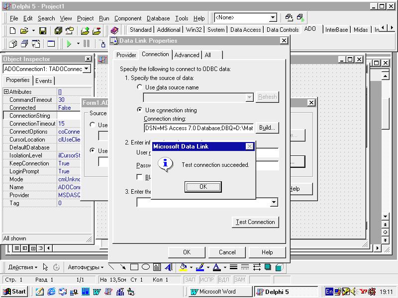Click the Shadow icon on the drawing toolbar

268,267
